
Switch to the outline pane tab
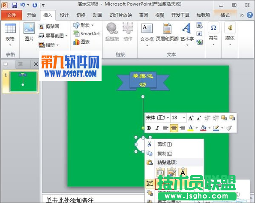point(21,64)
